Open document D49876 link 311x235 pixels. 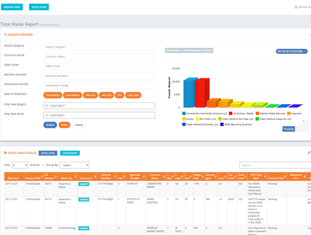84,200
